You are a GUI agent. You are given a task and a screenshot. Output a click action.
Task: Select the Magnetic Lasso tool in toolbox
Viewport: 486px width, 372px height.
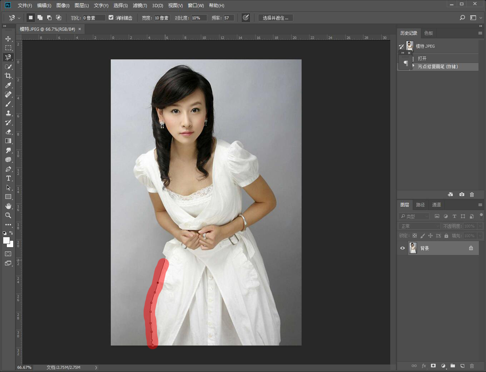[x=8, y=57]
